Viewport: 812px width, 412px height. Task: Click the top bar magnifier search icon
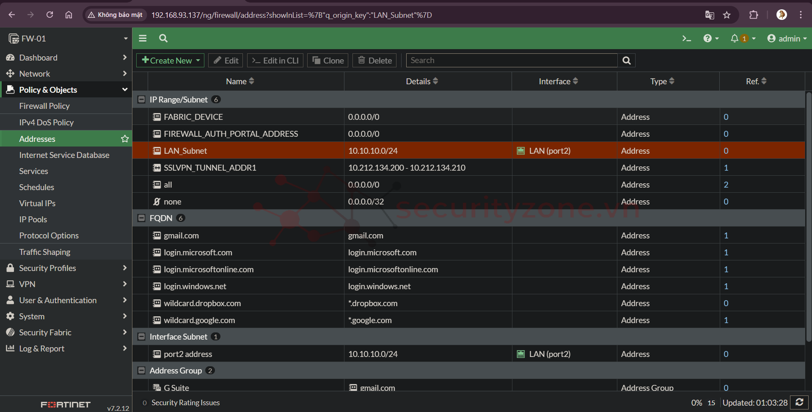[x=163, y=39]
